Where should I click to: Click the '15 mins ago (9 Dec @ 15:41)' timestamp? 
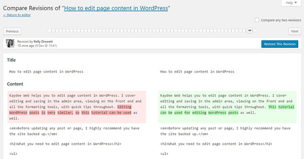(x=37, y=46)
